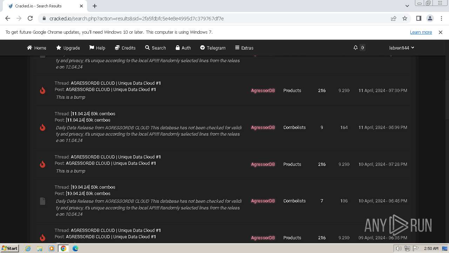Search tabs dropdown arrow in title bar
This screenshot has height=253, width=449.
pyautogui.click(x=407, y=6)
